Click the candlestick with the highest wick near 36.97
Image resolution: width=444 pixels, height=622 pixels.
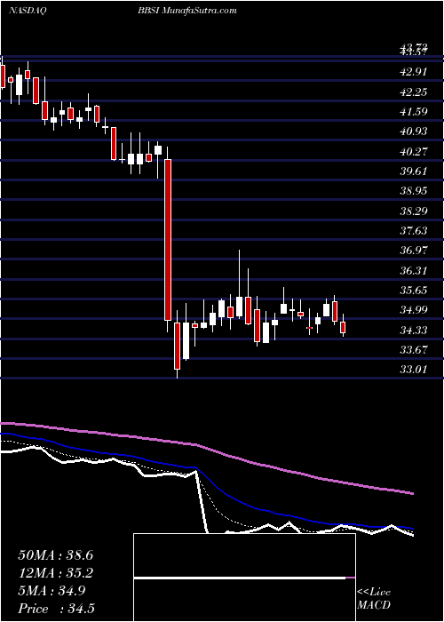click(239, 307)
